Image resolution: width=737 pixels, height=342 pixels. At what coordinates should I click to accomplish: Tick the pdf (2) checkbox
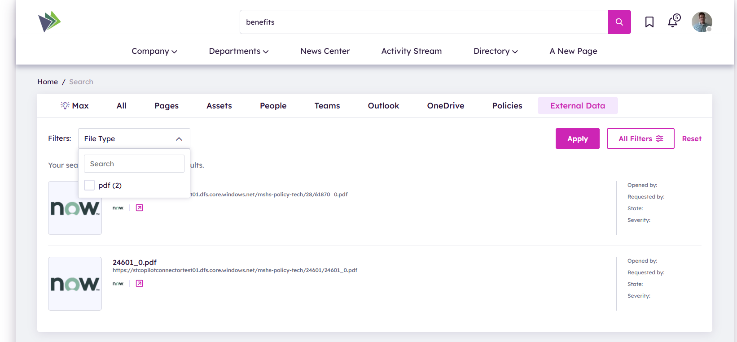[89, 185]
